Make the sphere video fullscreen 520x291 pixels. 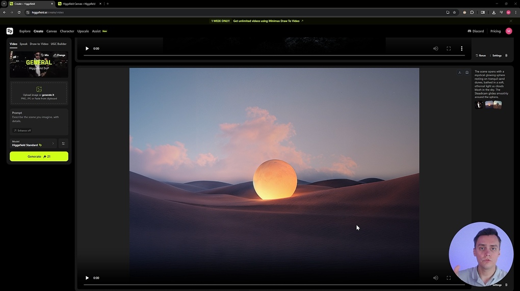(x=449, y=278)
